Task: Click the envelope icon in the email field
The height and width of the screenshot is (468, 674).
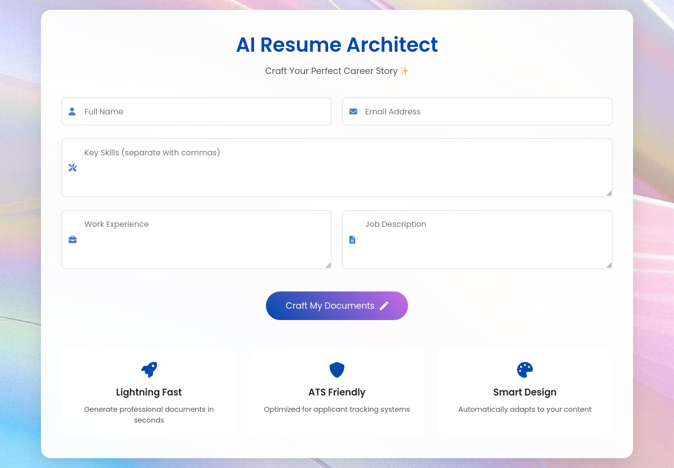Action: click(x=353, y=111)
